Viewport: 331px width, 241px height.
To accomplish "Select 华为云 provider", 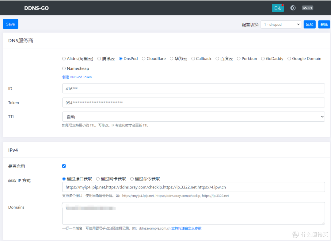I will (x=171, y=59).
